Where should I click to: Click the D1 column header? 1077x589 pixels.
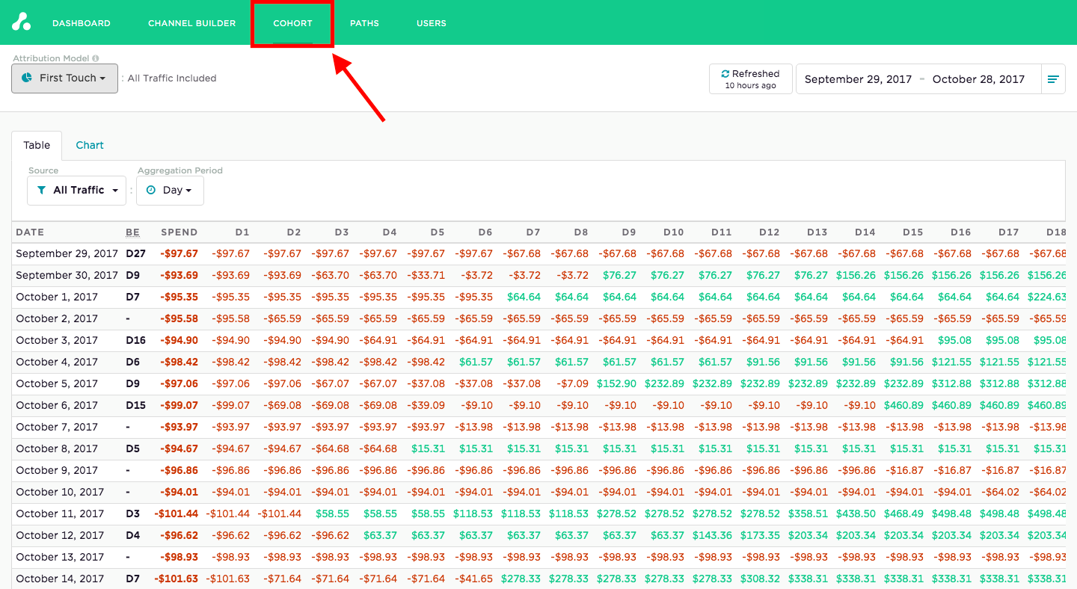[x=242, y=232]
